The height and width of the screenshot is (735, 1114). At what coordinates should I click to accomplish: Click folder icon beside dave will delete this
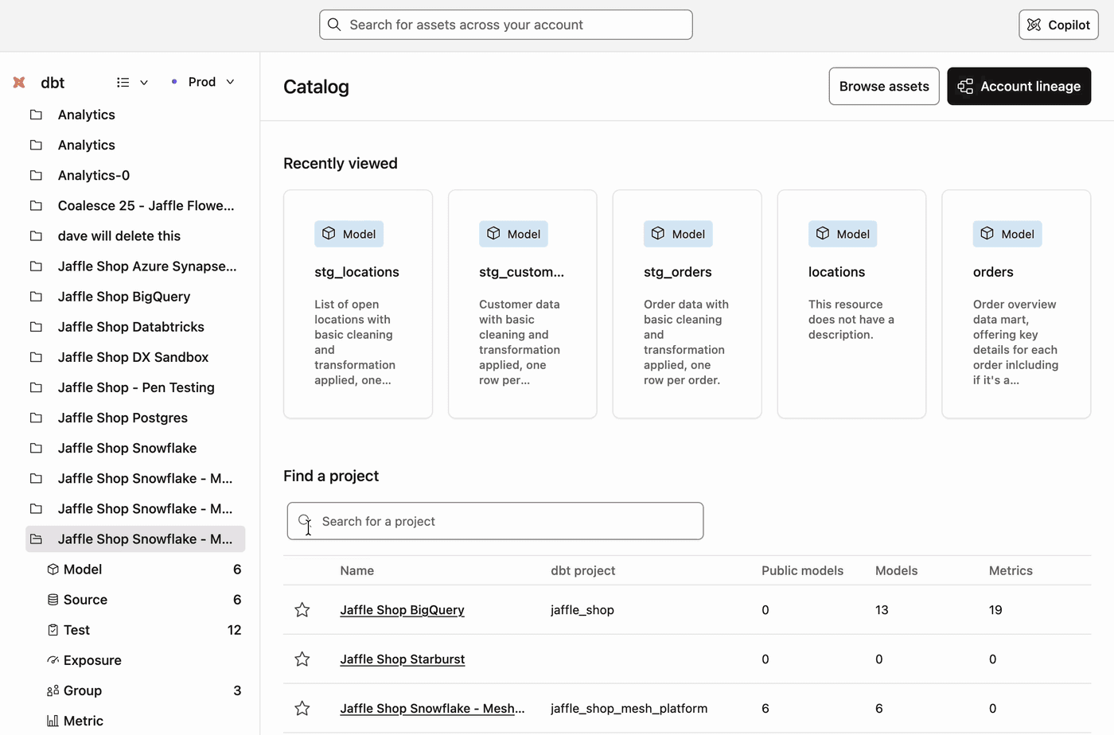(x=36, y=235)
